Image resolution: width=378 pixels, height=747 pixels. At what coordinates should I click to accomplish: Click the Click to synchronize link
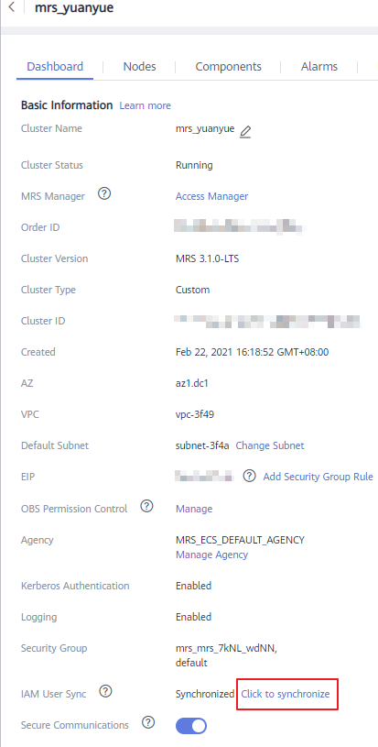click(x=286, y=694)
